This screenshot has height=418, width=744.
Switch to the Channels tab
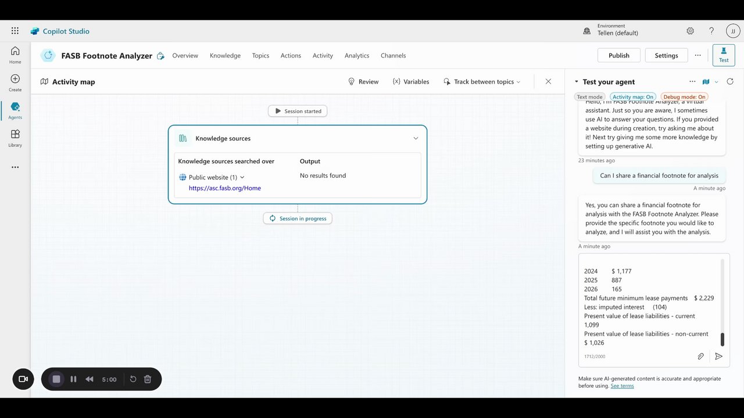(394, 56)
